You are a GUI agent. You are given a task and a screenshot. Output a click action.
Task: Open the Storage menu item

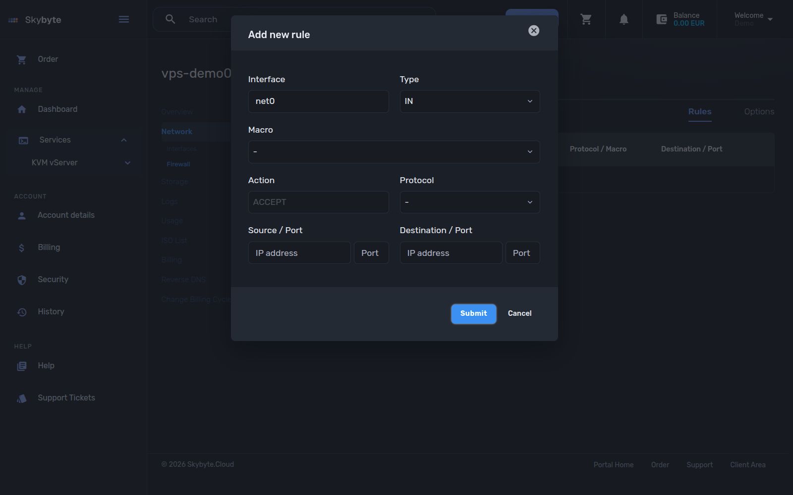pos(175,182)
